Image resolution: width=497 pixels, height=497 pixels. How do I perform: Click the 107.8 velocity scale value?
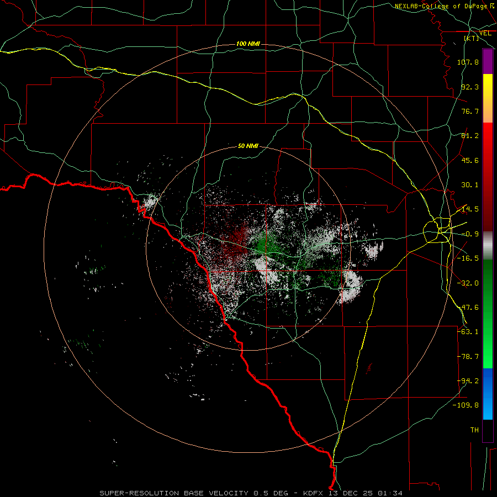[x=468, y=62]
